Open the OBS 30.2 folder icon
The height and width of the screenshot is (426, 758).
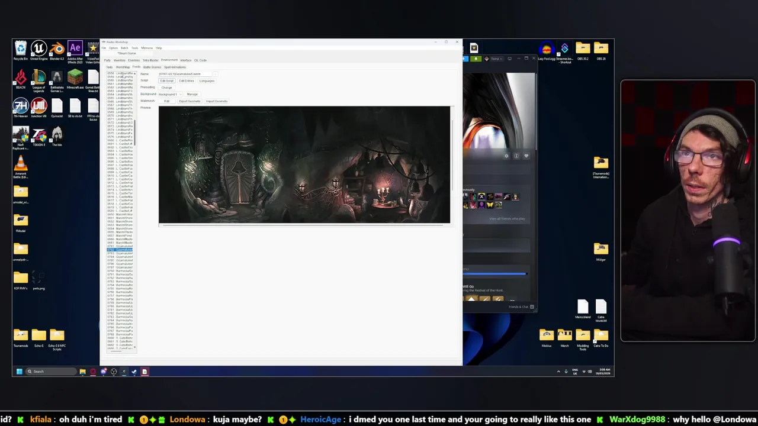click(x=583, y=51)
